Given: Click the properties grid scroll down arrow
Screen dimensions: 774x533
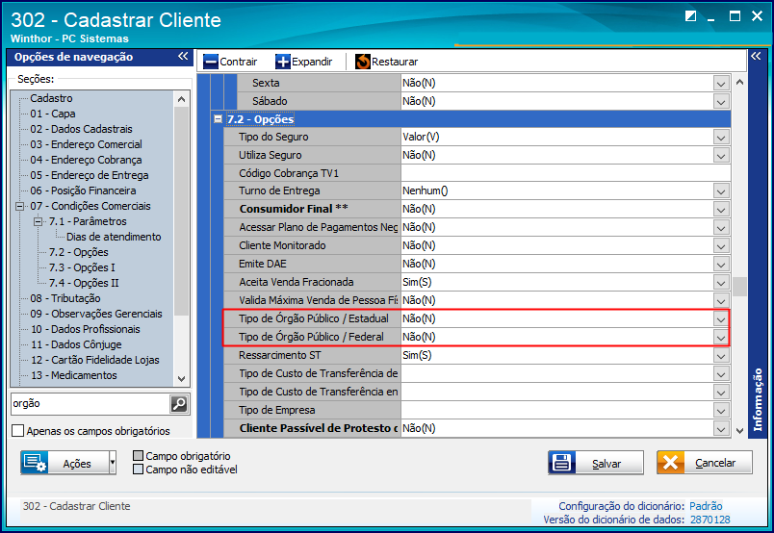Looking at the screenshot, I should point(739,430).
